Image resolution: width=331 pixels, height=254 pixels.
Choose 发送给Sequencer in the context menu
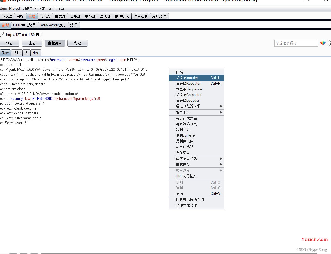coord(196,89)
